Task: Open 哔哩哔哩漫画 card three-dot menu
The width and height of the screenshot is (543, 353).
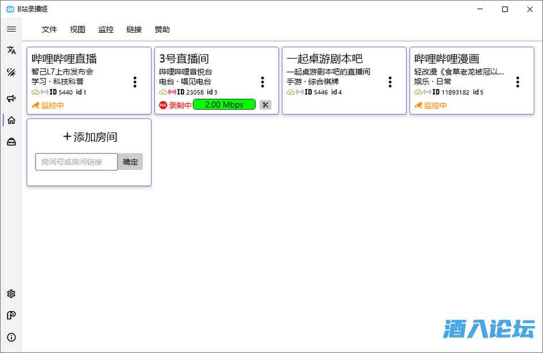Action: pyautogui.click(x=517, y=82)
